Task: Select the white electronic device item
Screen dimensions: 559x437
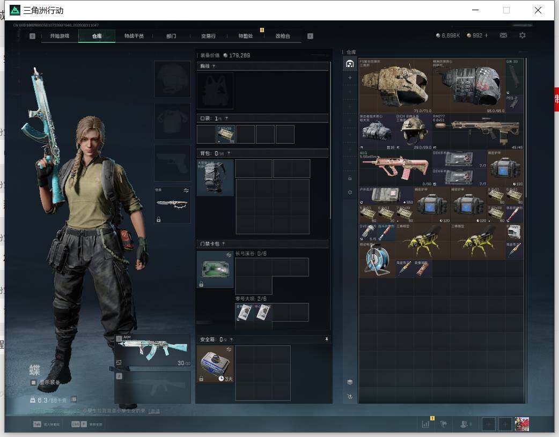Action: click(x=514, y=232)
